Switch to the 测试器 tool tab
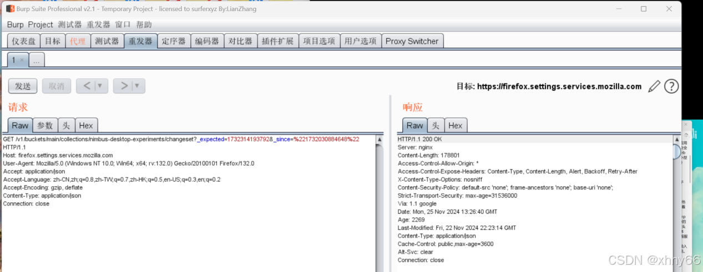Viewport: 703px width, 272px height. pyautogui.click(x=107, y=41)
